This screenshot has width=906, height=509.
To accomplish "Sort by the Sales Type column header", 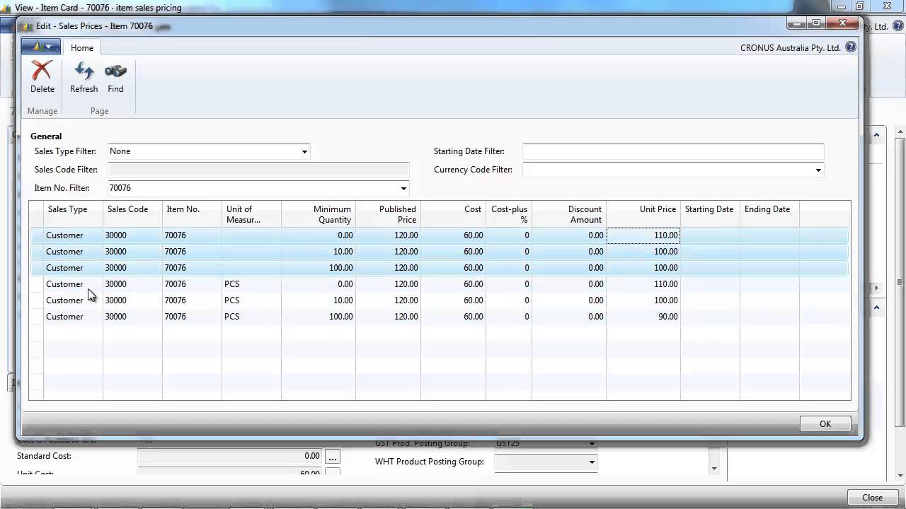I will click(x=73, y=214).
